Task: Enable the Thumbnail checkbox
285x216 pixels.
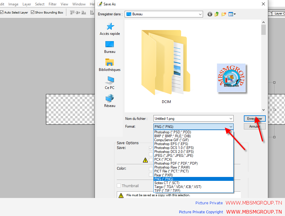Action: coord(119,186)
